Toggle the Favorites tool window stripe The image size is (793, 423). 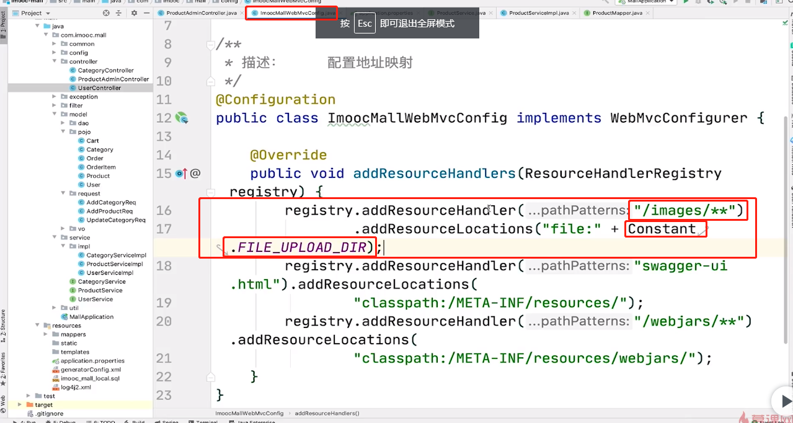(x=3, y=365)
